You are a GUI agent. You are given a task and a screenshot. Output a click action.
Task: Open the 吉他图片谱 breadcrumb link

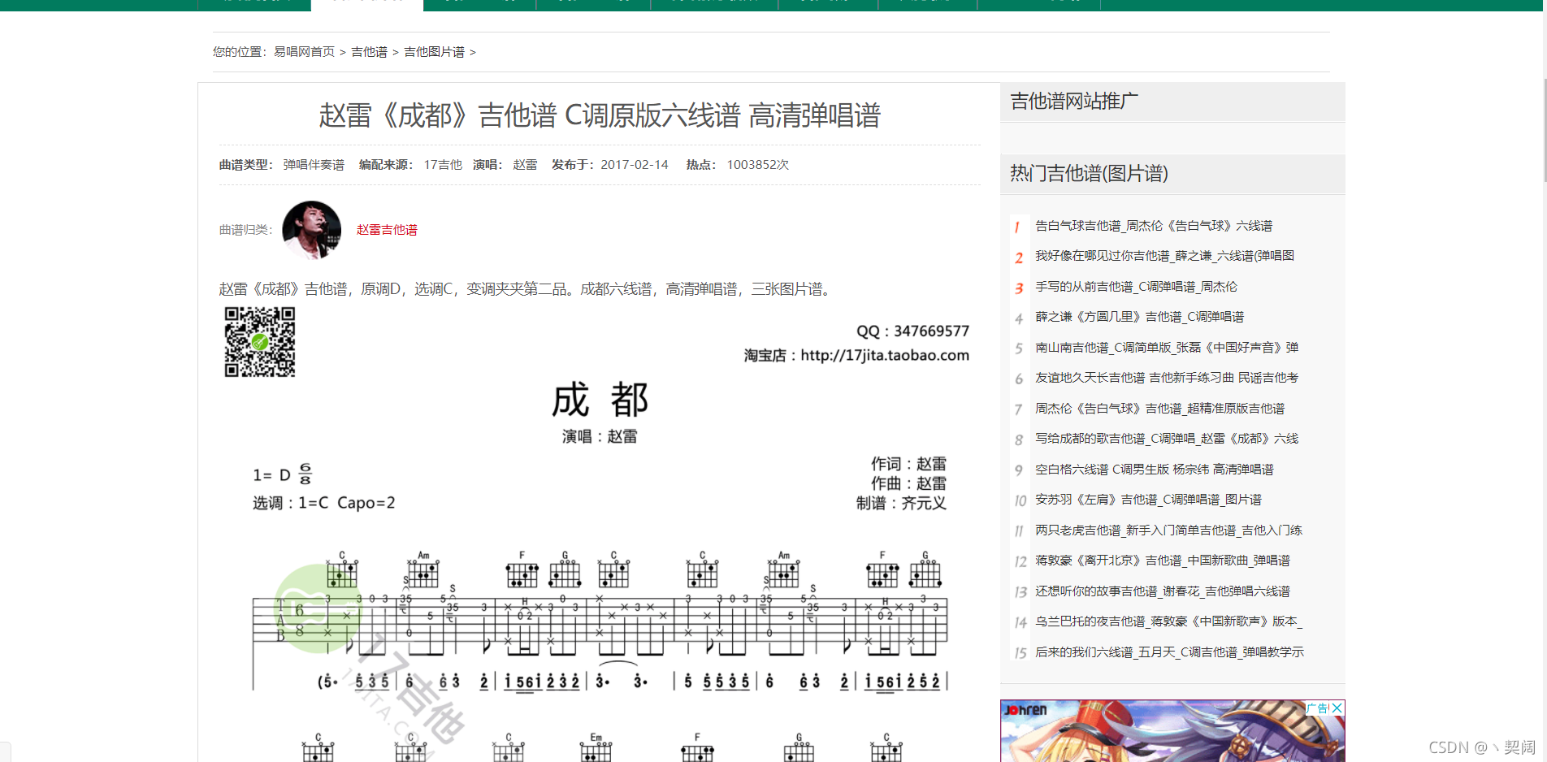(x=434, y=52)
